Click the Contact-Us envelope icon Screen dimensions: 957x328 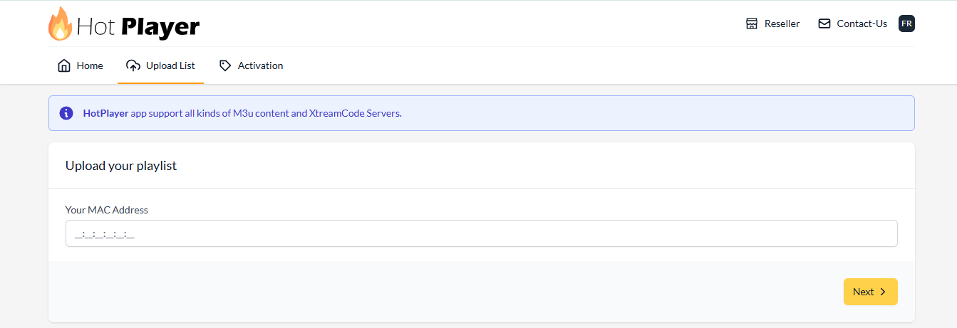pyautogui.click(x=824, y=23)
